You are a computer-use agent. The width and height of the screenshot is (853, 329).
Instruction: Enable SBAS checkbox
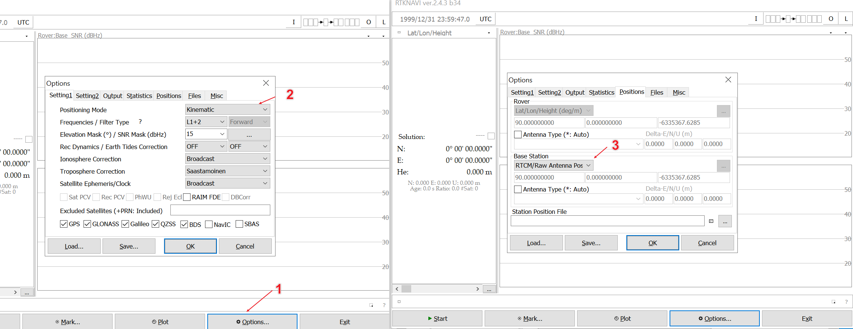pos(239,224)
